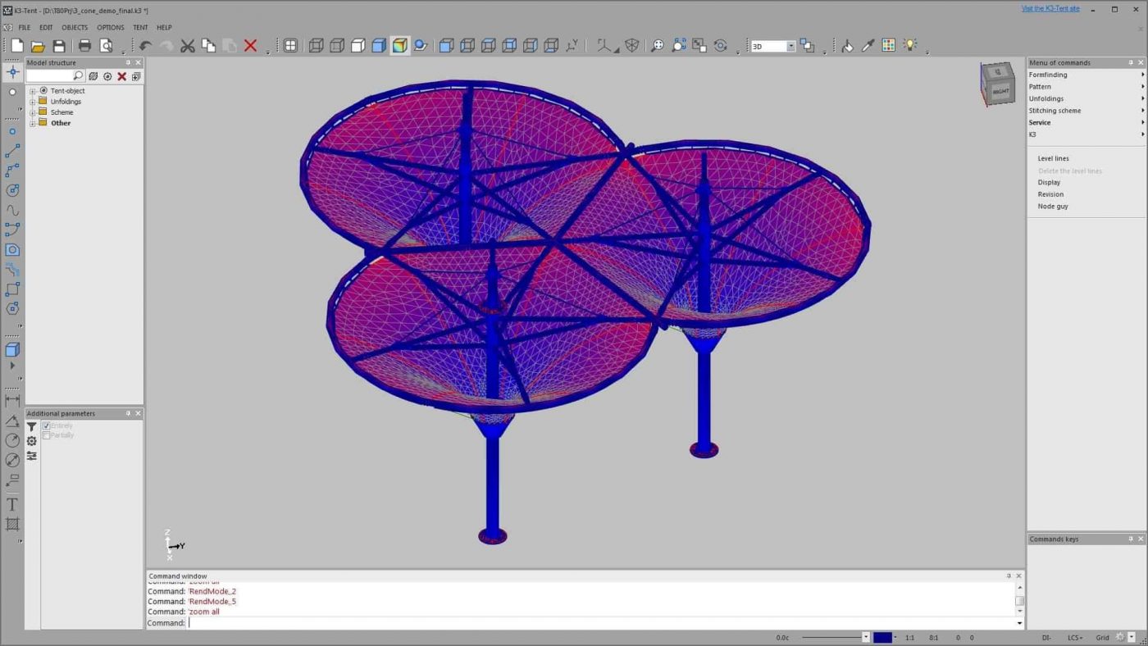Image resolution: width=1148 pixels, height=646 pixels.
Task: Select the hatch fill tool icon
Action: [x=12, y=525]
